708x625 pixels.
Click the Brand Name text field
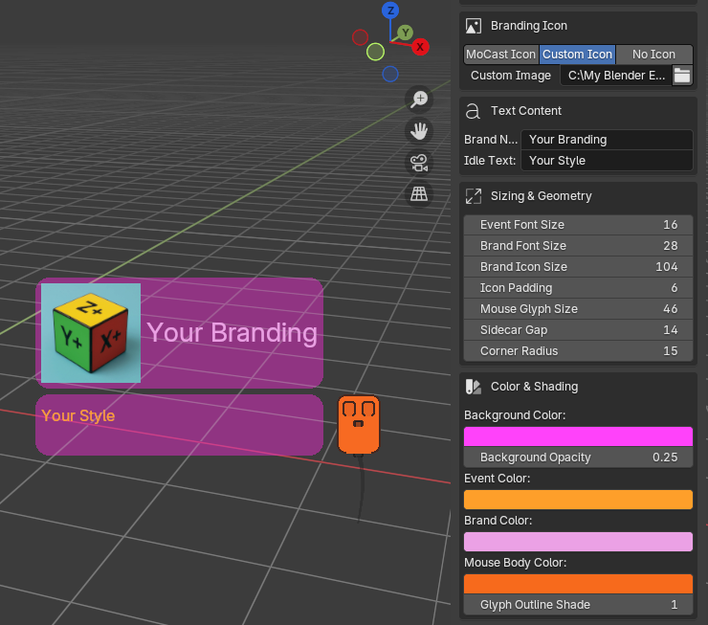tap(607, 140)
